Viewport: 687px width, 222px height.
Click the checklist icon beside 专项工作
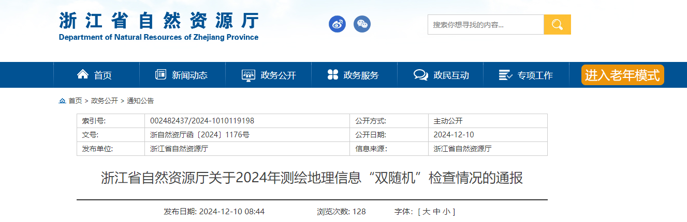(505, 75)
